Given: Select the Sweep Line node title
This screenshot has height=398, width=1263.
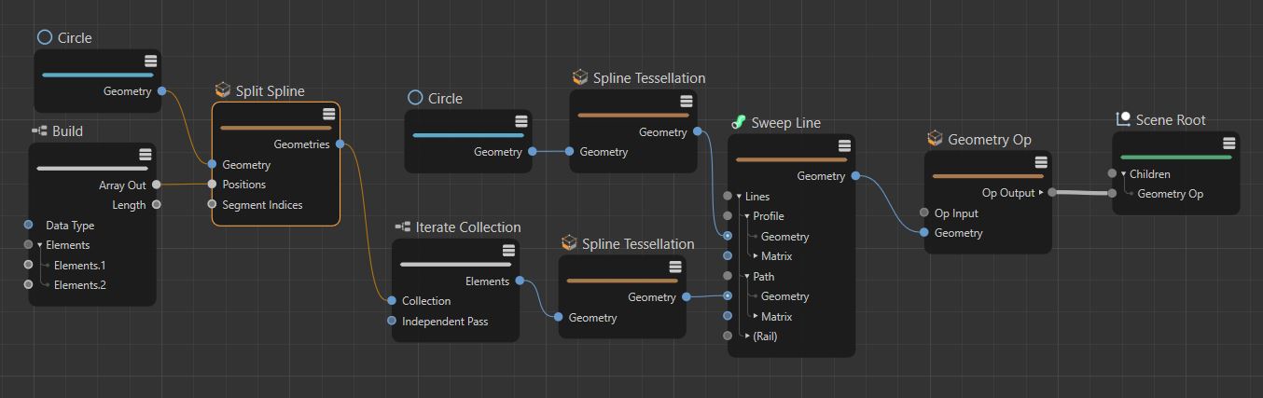Looking at the screenshot, I should coord(786,123).
